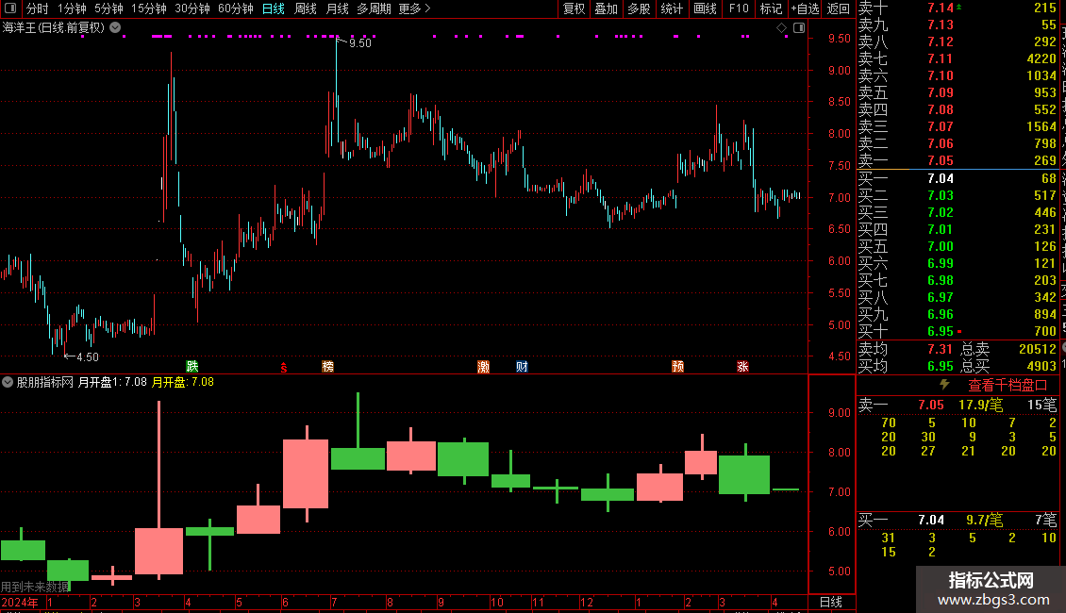Click the 4.50 low price label
Screen dimensions: 1066x613
coord(88,356)
